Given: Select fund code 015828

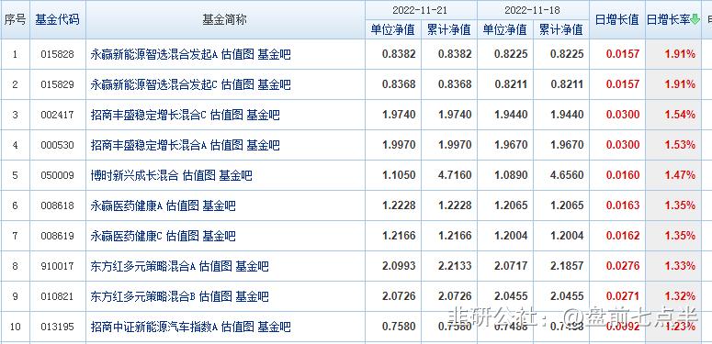Looking at the screenshot, I should (57, 54).
